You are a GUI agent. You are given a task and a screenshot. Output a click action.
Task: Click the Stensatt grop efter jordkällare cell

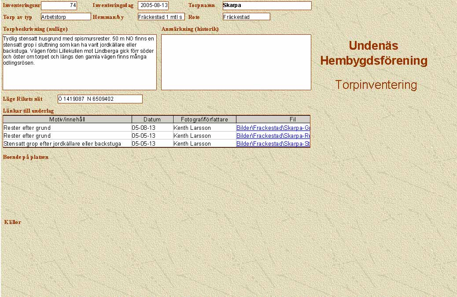tap(67, 144)
